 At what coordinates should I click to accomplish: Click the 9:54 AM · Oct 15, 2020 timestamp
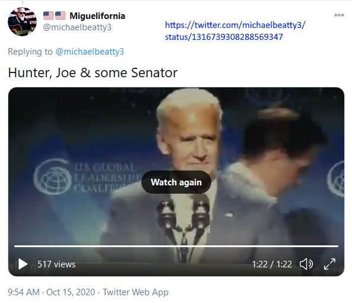point(52,292)
